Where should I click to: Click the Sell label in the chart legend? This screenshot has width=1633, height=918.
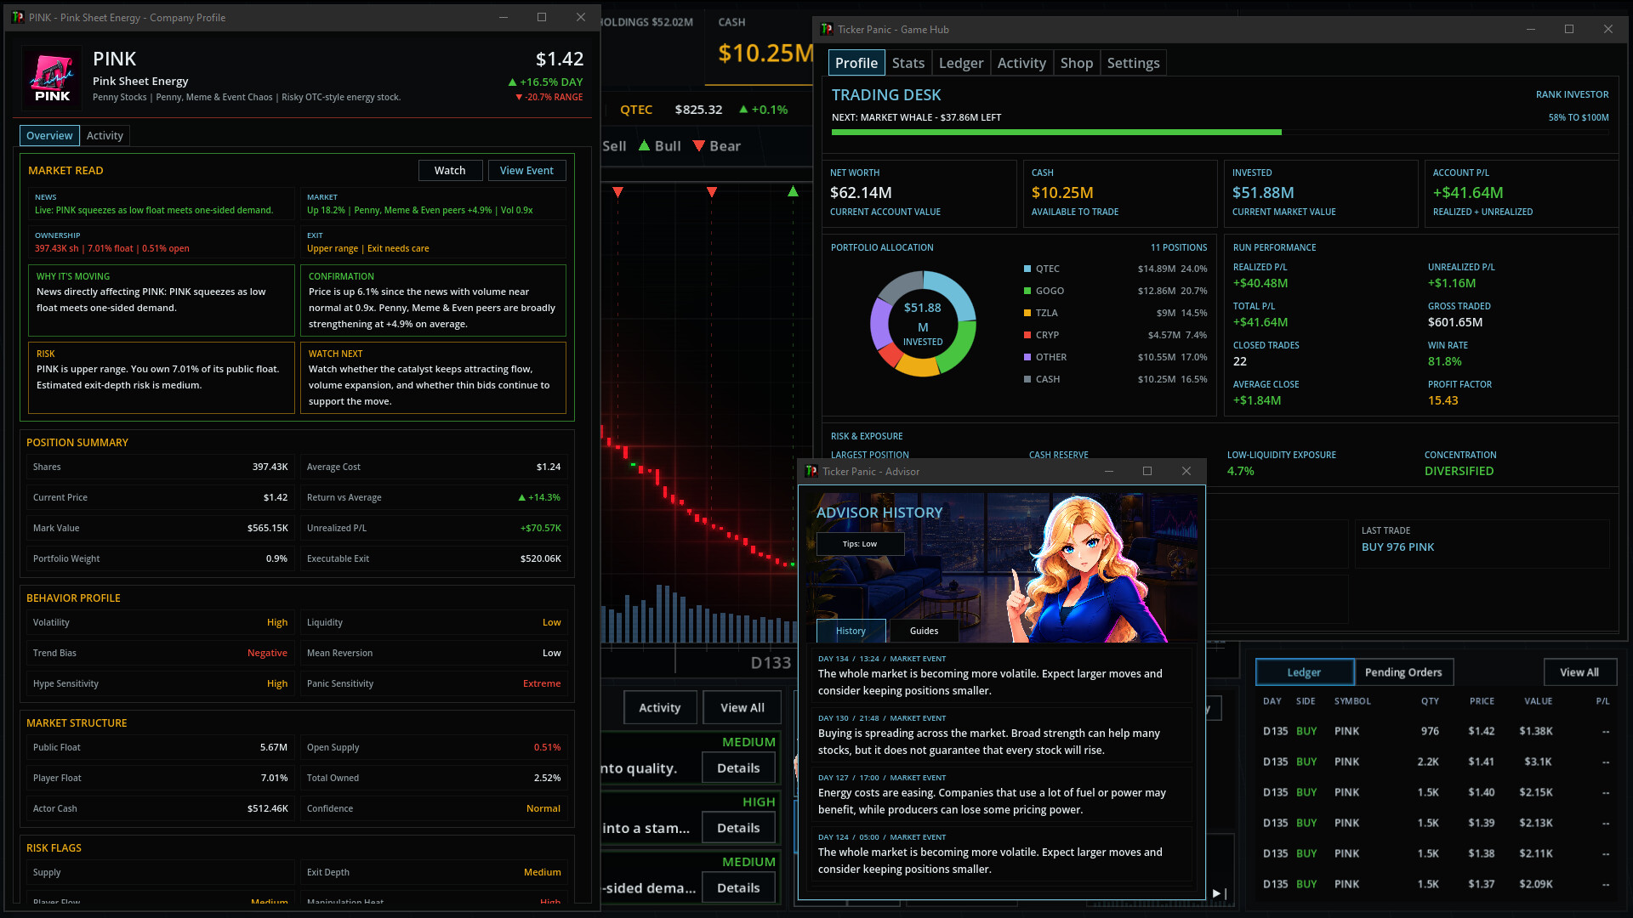[x=614, y=146]
